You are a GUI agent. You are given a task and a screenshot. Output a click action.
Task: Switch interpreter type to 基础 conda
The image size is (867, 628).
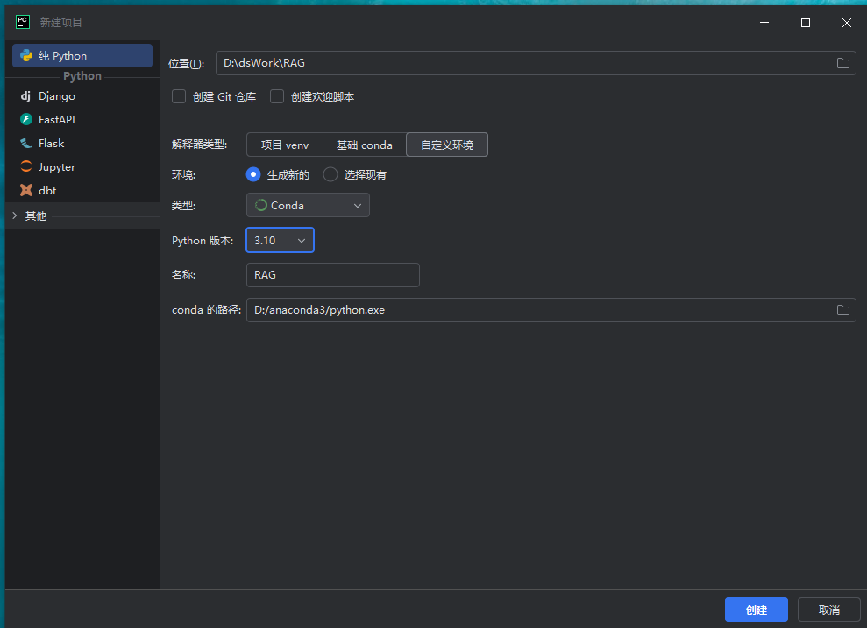[x=365, y=145]
